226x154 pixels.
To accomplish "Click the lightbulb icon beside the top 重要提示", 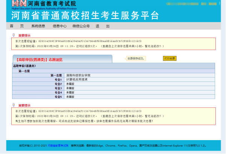I will 14,35.
